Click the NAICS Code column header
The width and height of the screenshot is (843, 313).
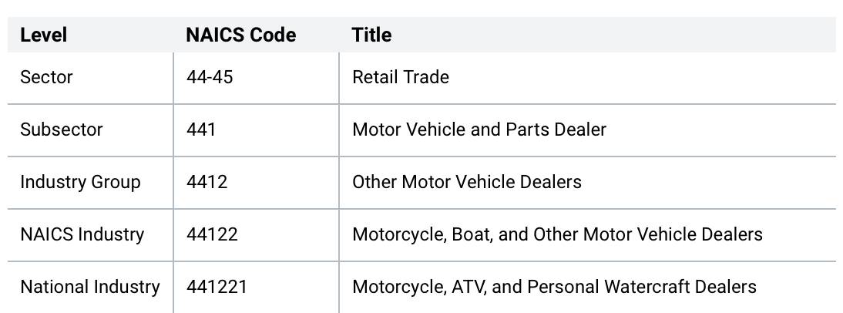241,35
